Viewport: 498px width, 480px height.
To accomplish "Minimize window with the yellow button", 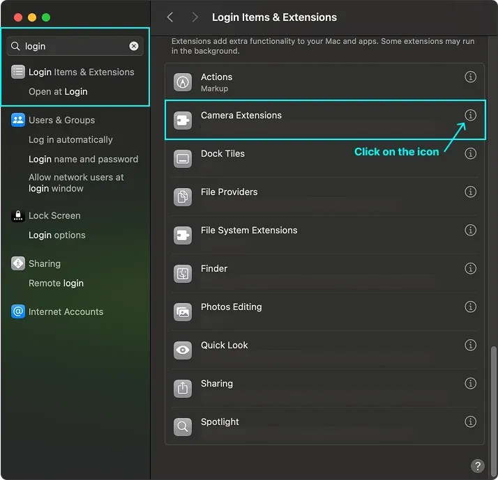I will (x=32, y=17).
